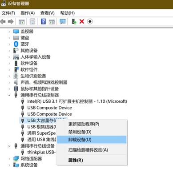
Task: Click the 其他设备 icon
Action: click(x=16, y=51)
